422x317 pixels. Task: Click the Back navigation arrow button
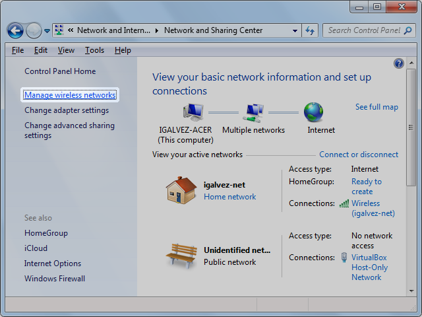click(x=15, y=30)
